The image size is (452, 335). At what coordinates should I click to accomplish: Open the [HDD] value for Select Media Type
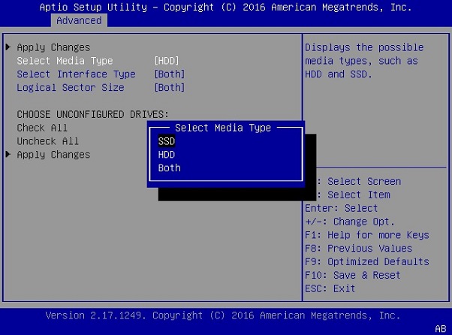tap(167, 61)
